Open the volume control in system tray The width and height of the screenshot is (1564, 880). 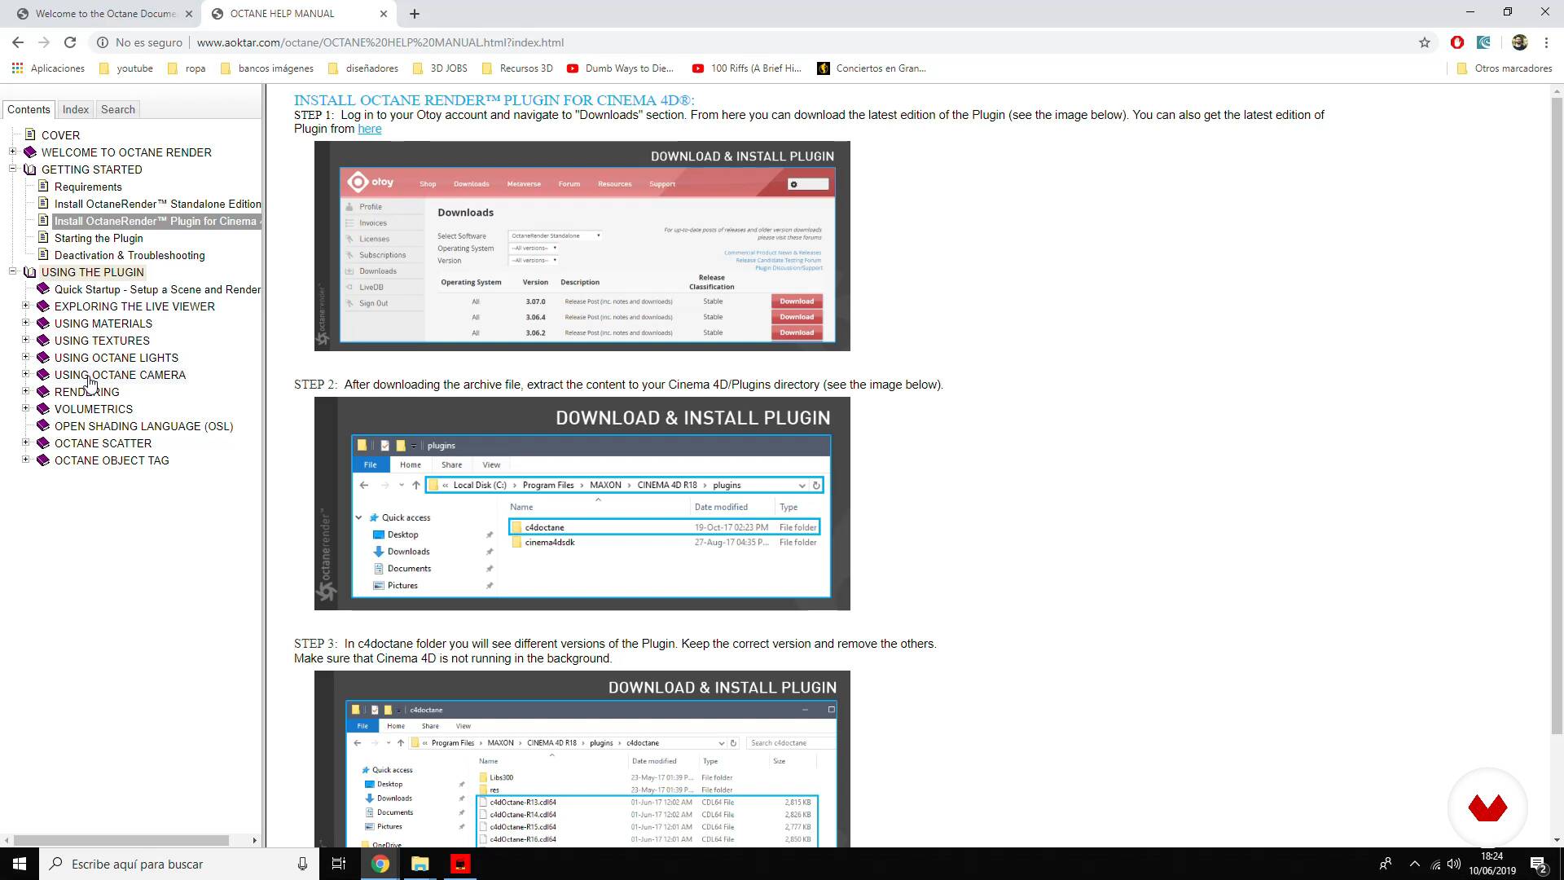(x=1454, y=865)
